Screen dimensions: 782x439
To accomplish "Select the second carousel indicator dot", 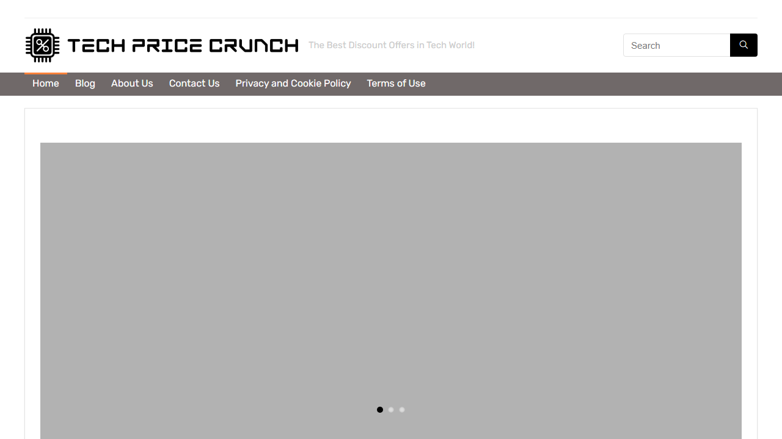I will coord(390,410).
